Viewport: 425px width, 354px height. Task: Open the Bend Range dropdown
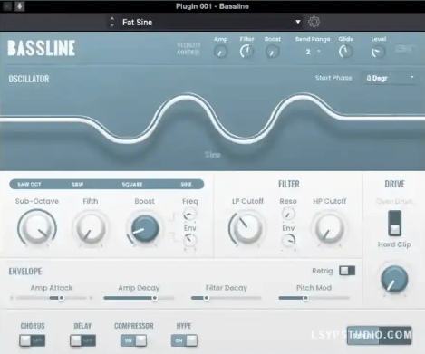tap(313, 52)
